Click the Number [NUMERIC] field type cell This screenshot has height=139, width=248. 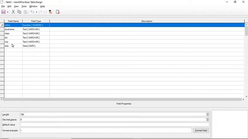(36, 25)
